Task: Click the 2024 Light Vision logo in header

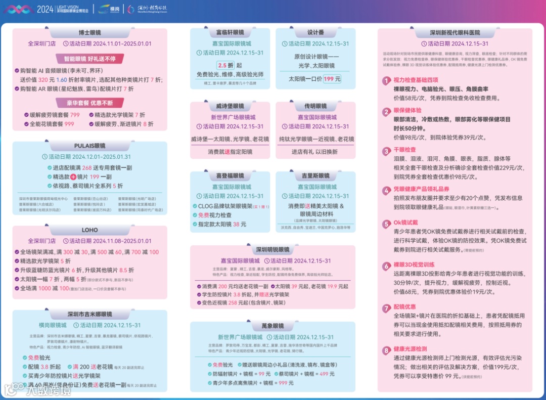Action: 46,9
